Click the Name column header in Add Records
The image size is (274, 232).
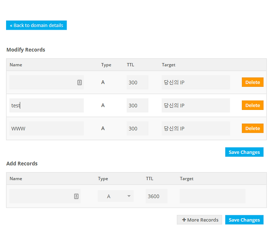pos(16,178)
